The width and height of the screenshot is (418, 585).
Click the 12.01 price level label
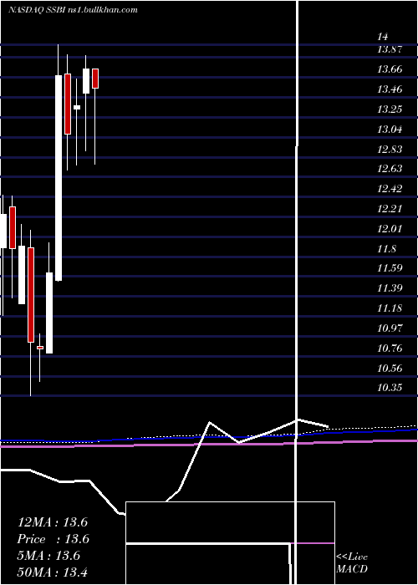(390, 229)
